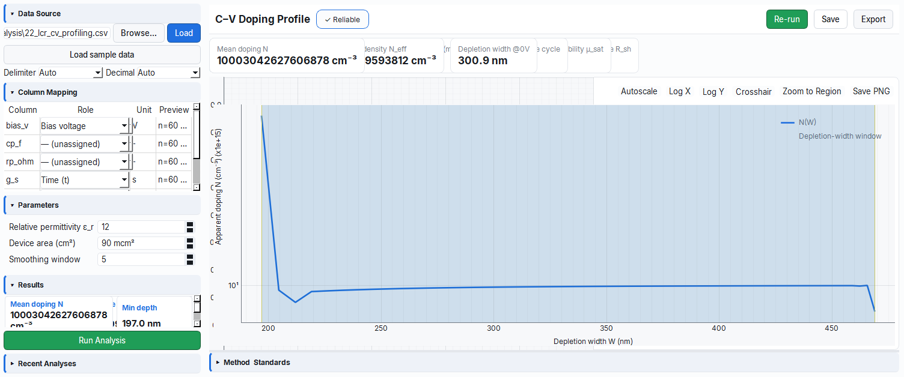Click the C-V Doping Profile title
This screenshot has height=377, width=904.
(263, 19)
